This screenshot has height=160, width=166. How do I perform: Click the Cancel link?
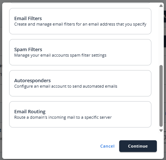pyautogui.click(x=107, y=146)
